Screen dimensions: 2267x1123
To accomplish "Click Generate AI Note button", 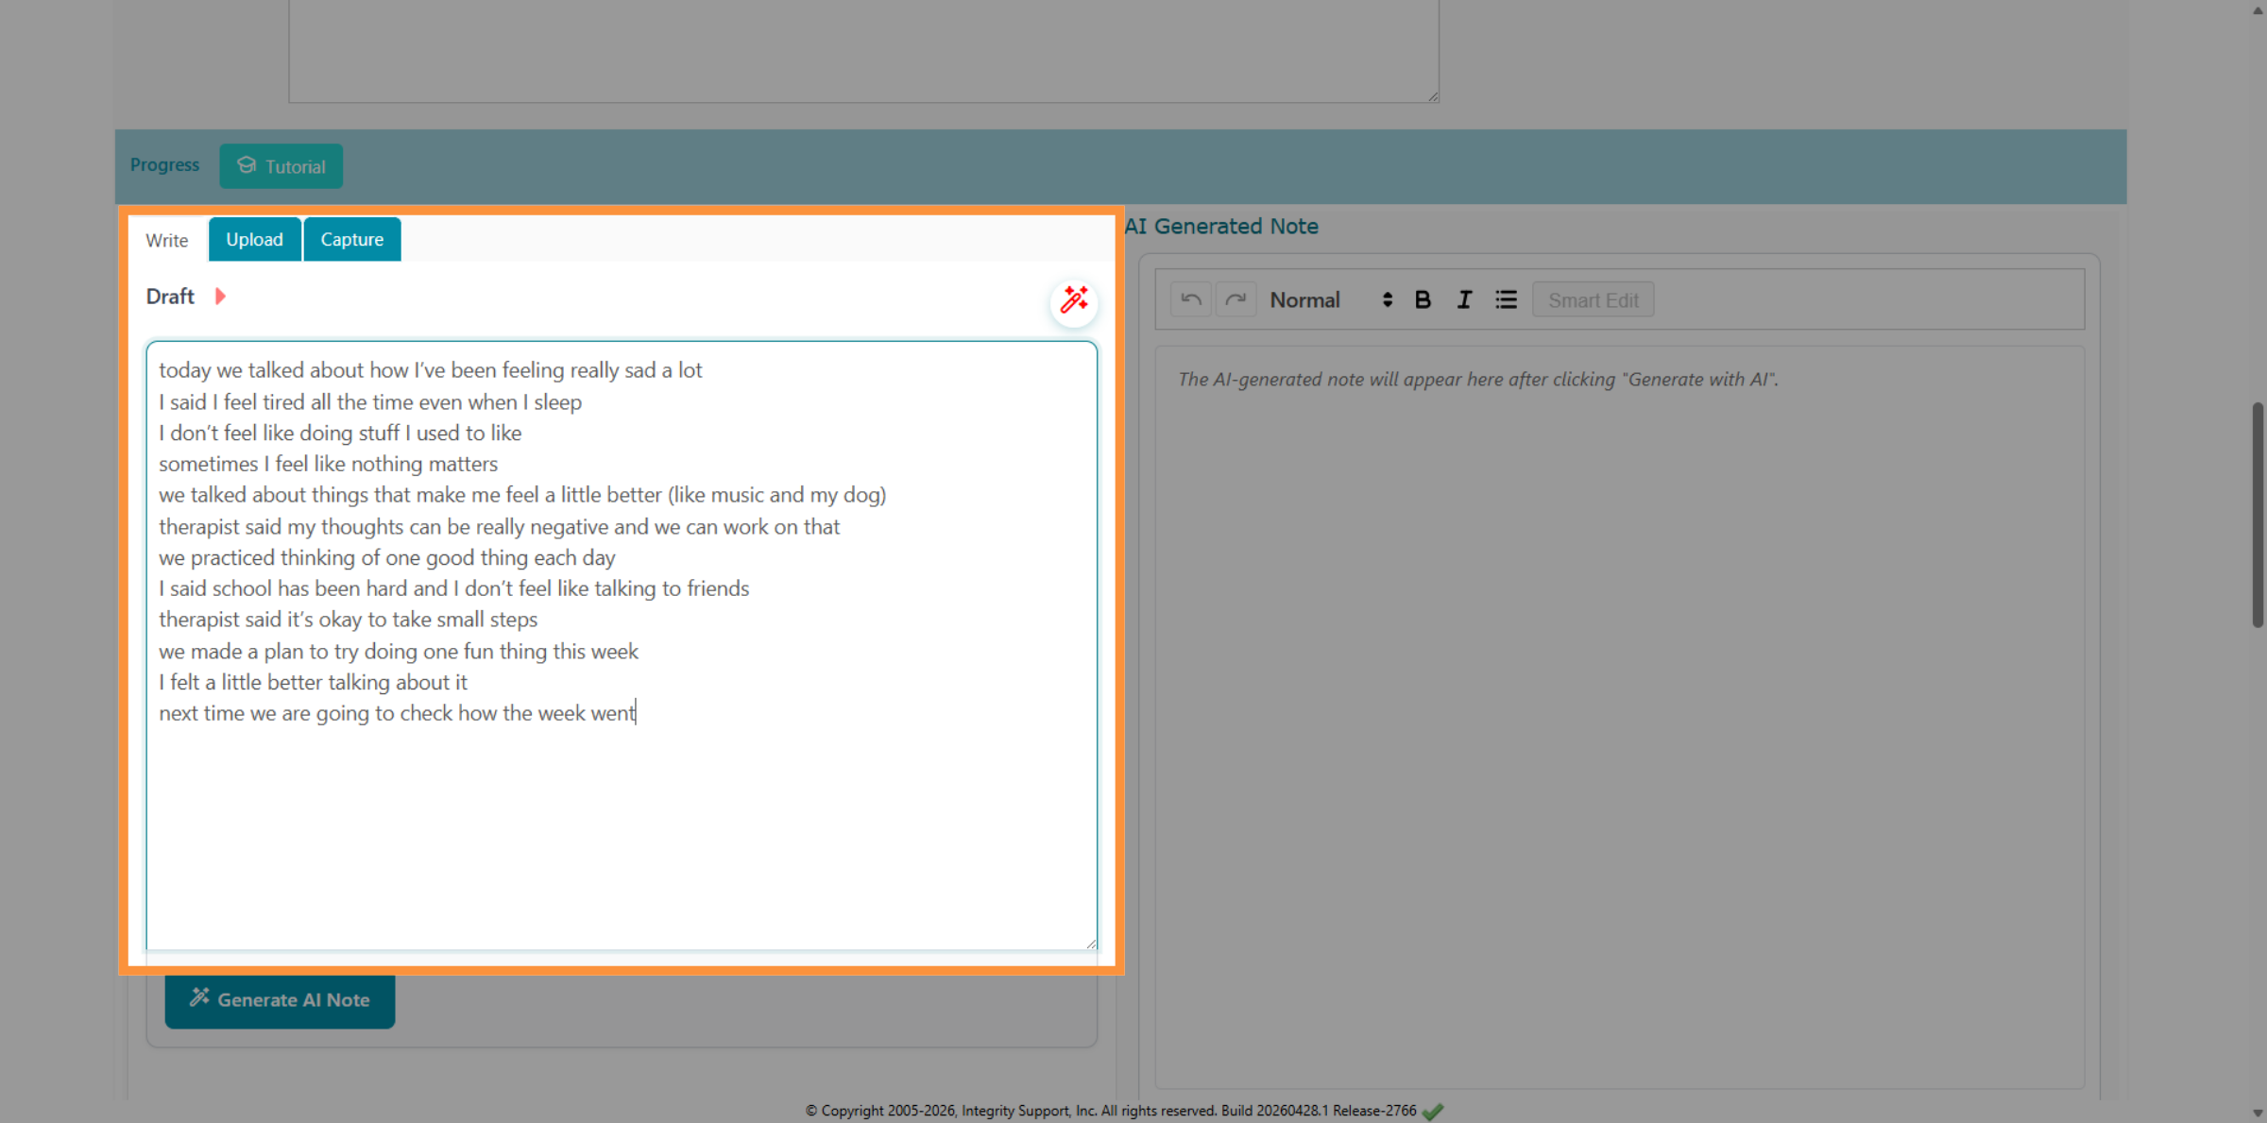I will click(x=280, y=999).
